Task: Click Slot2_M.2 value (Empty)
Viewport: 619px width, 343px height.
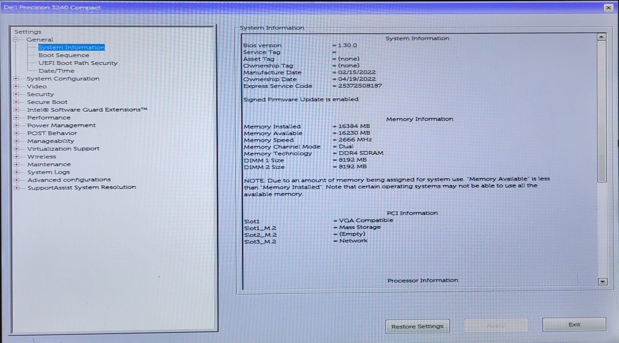Action: [352, 234]
